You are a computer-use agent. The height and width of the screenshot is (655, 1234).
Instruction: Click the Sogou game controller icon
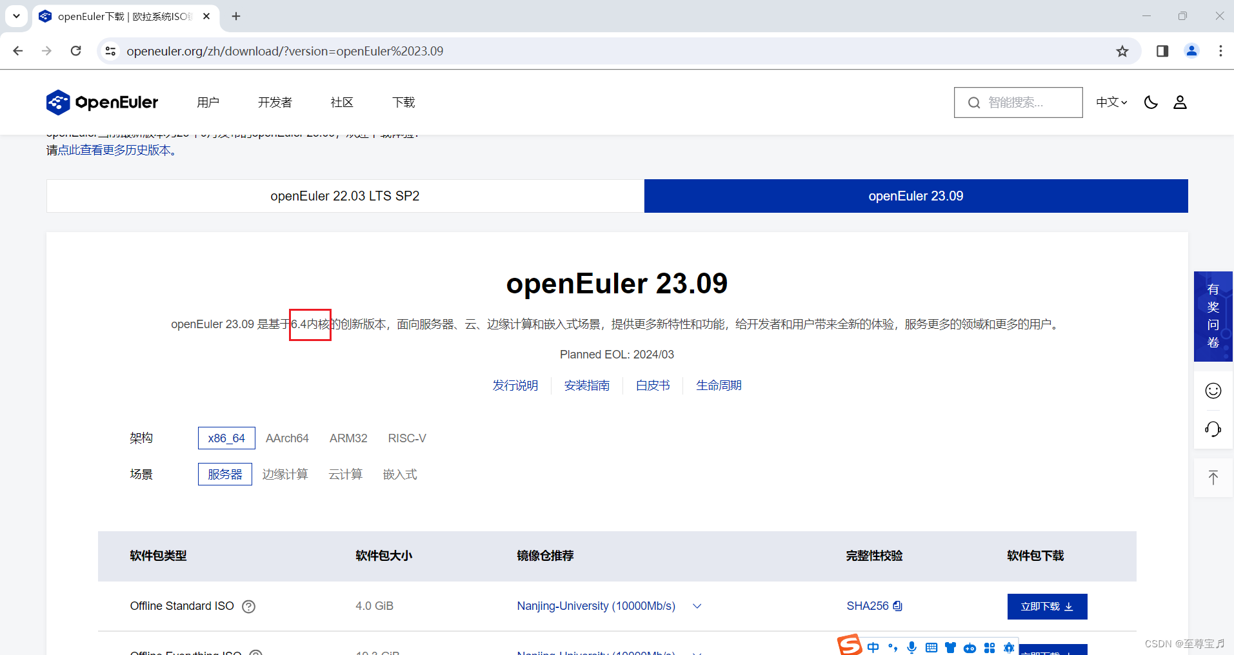coord(970,648)
